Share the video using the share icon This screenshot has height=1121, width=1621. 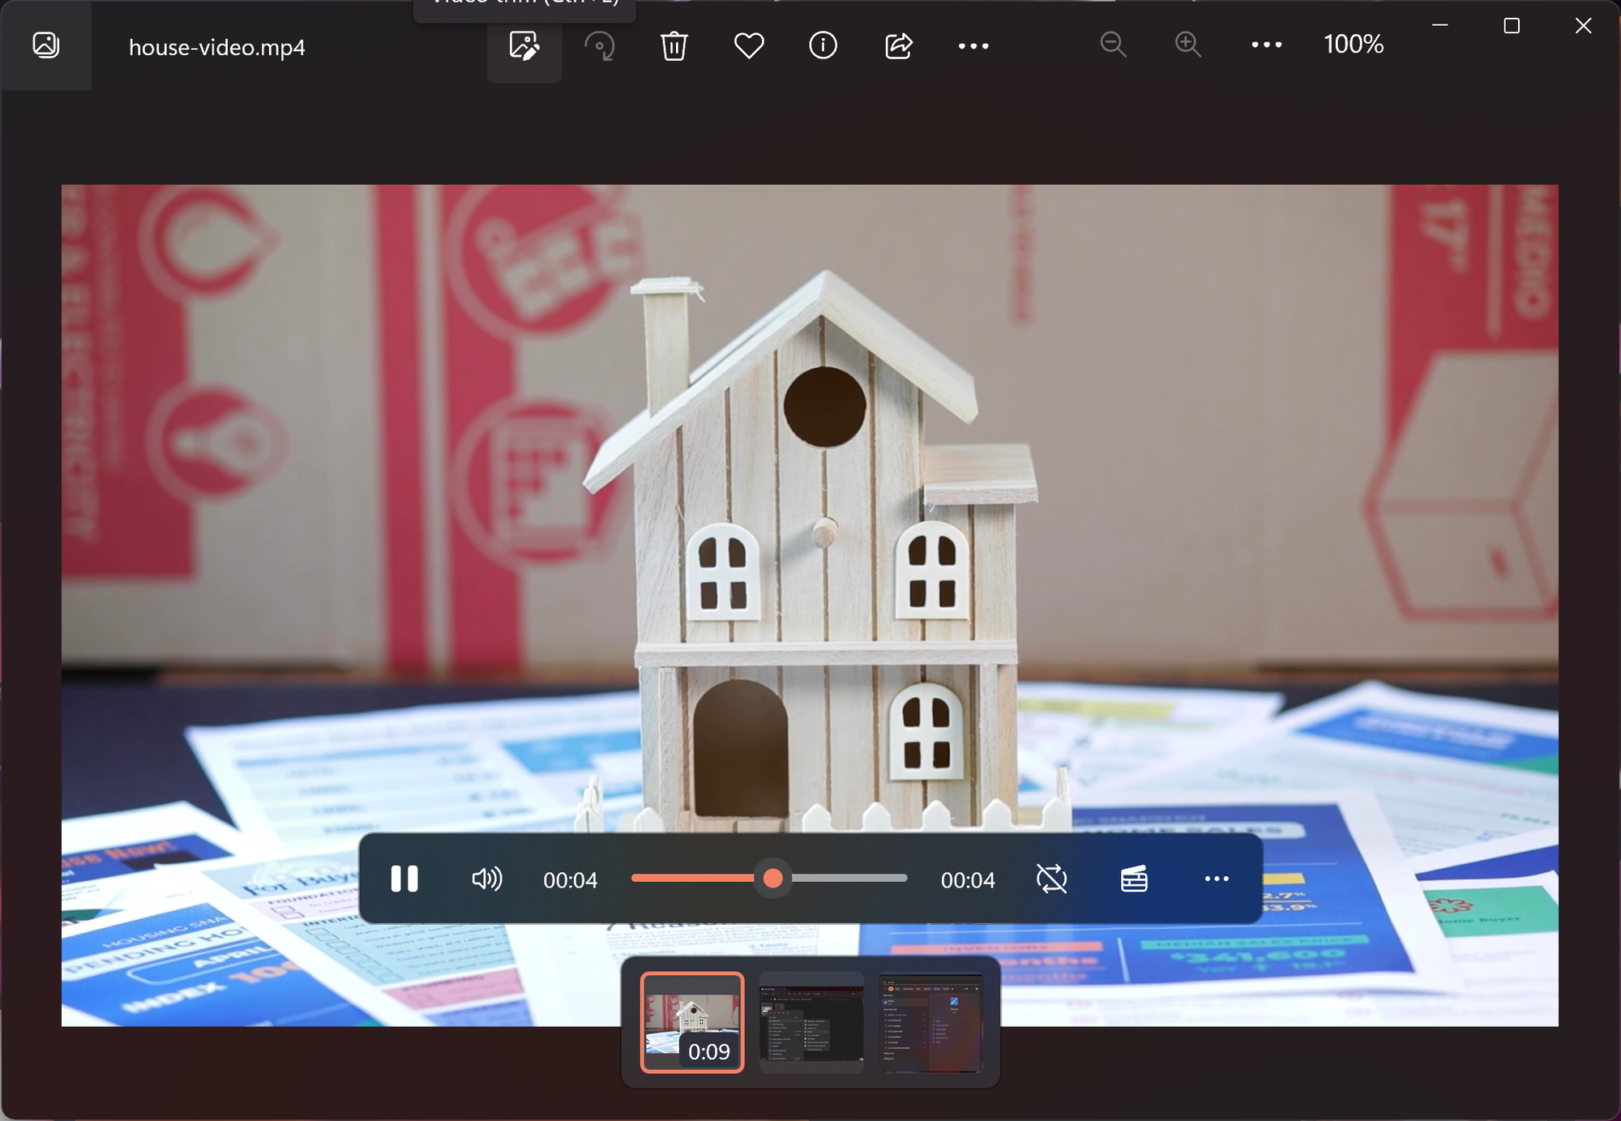[898, 45]
